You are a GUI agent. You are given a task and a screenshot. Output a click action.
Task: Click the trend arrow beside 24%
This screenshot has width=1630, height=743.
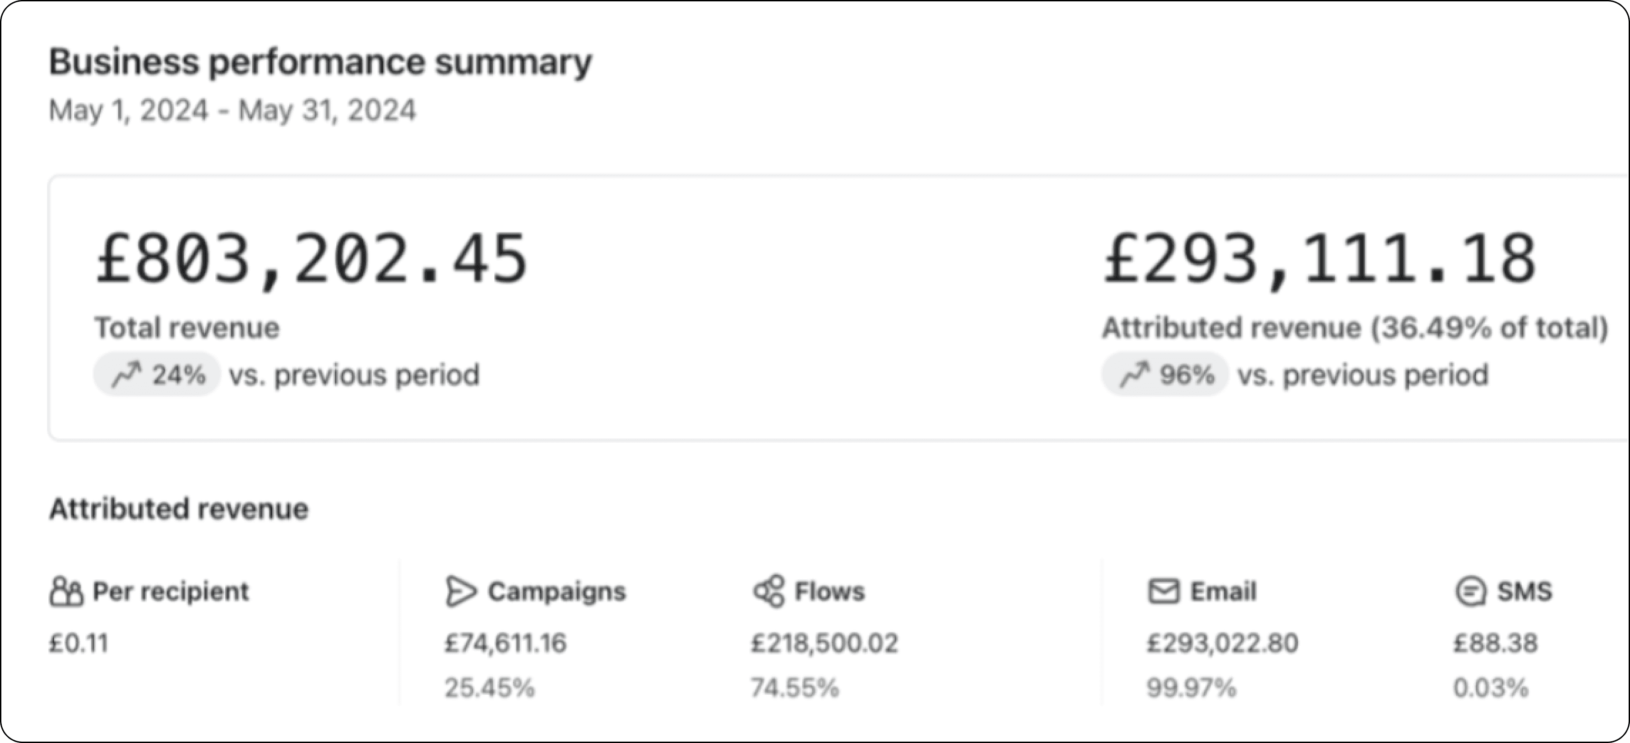tap(126, 374)
